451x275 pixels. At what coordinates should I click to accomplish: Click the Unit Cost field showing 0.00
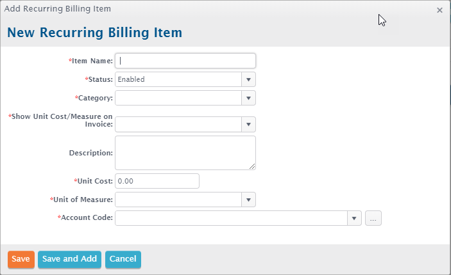[x=157, y=181]
